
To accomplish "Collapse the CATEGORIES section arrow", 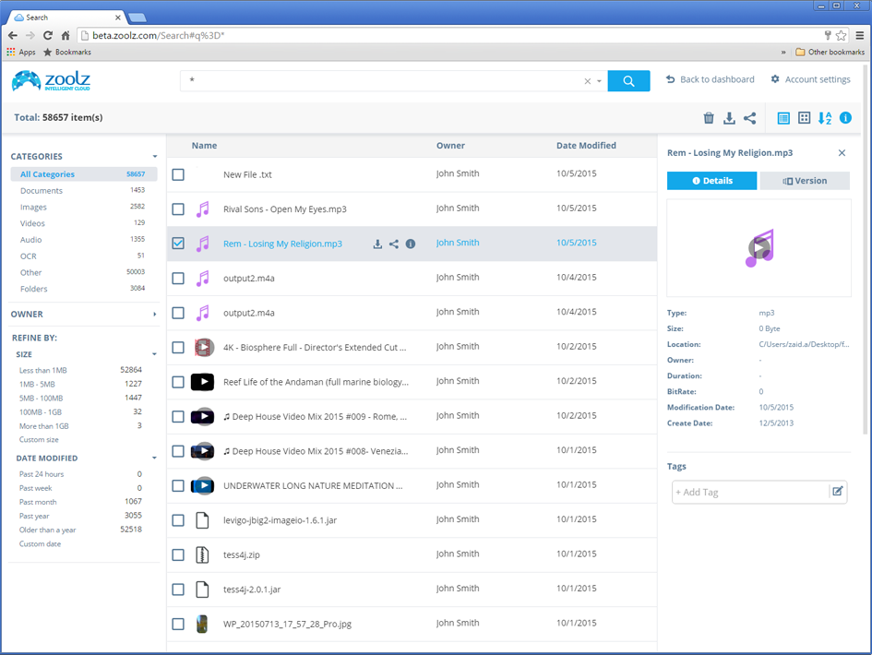I will tap(155, 157).
